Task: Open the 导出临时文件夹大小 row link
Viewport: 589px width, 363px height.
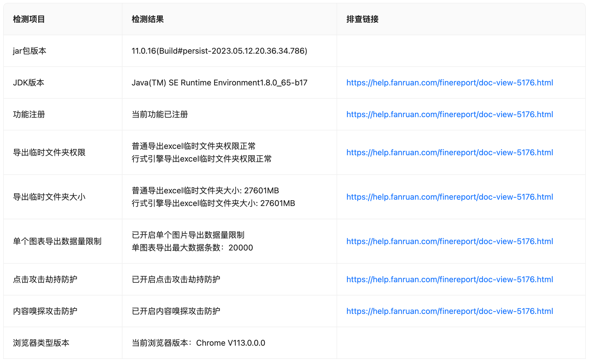Action: pyautogui.click(x=449, y=197)
